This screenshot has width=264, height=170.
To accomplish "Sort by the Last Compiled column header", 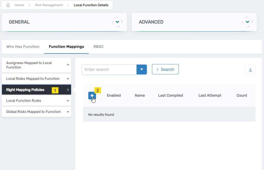I will (170, 95).
